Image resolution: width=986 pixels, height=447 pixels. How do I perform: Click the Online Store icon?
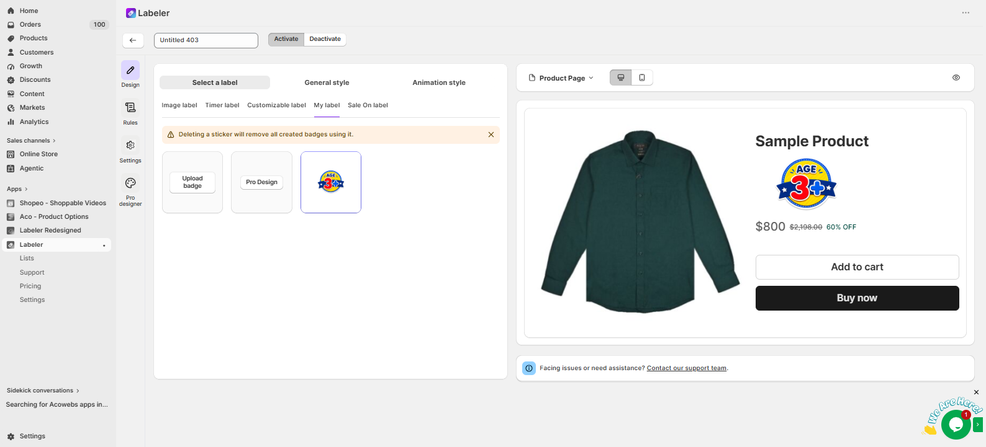click(11, 154)
